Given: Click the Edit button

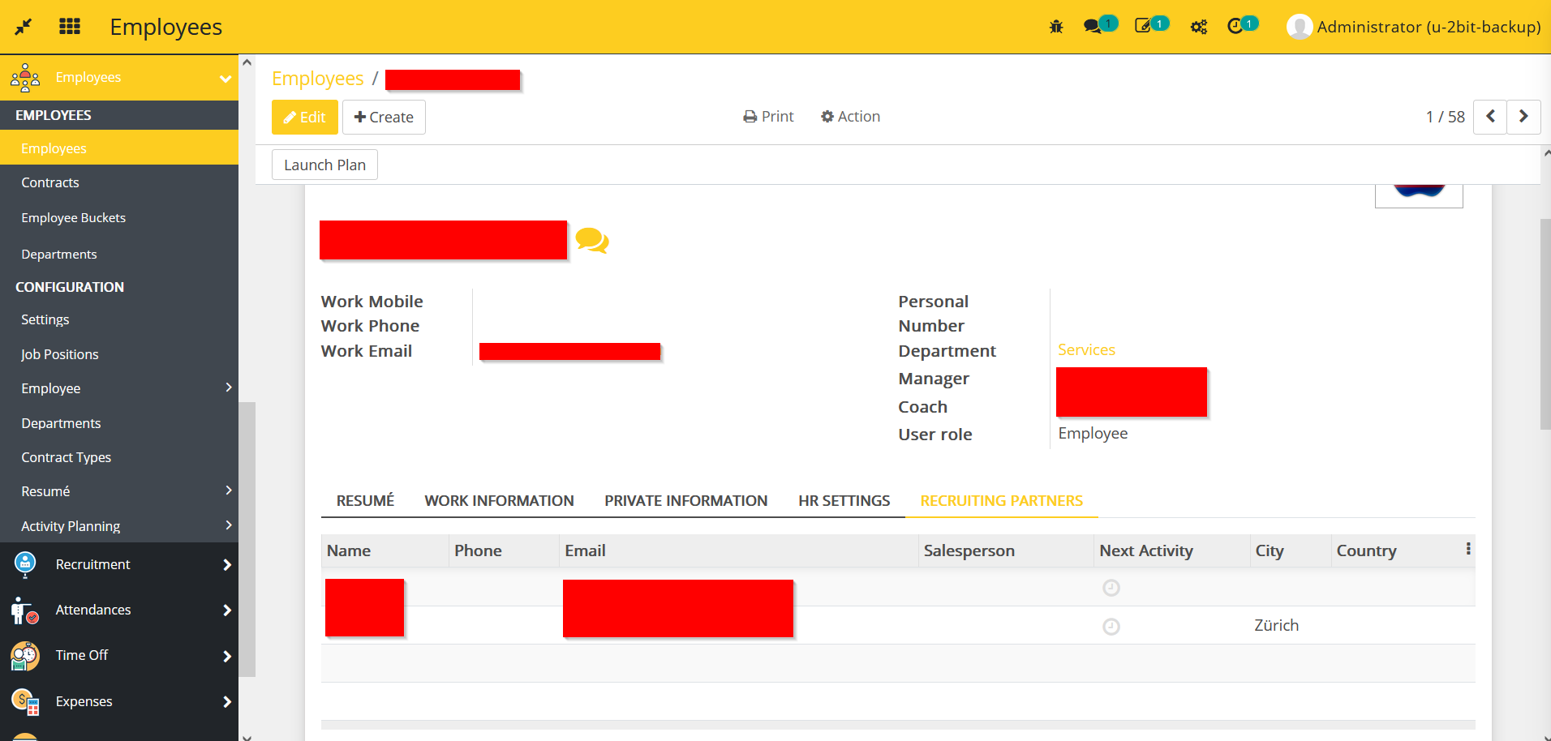Looking at the screenshot, I should (x=304, y=117).
